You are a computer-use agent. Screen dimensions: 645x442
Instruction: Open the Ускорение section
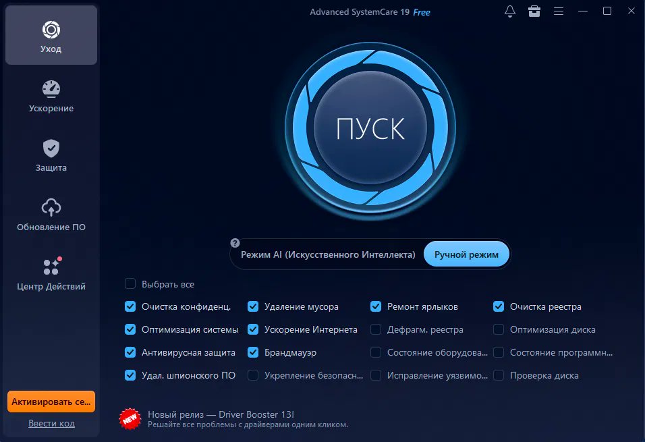point(51,94)
